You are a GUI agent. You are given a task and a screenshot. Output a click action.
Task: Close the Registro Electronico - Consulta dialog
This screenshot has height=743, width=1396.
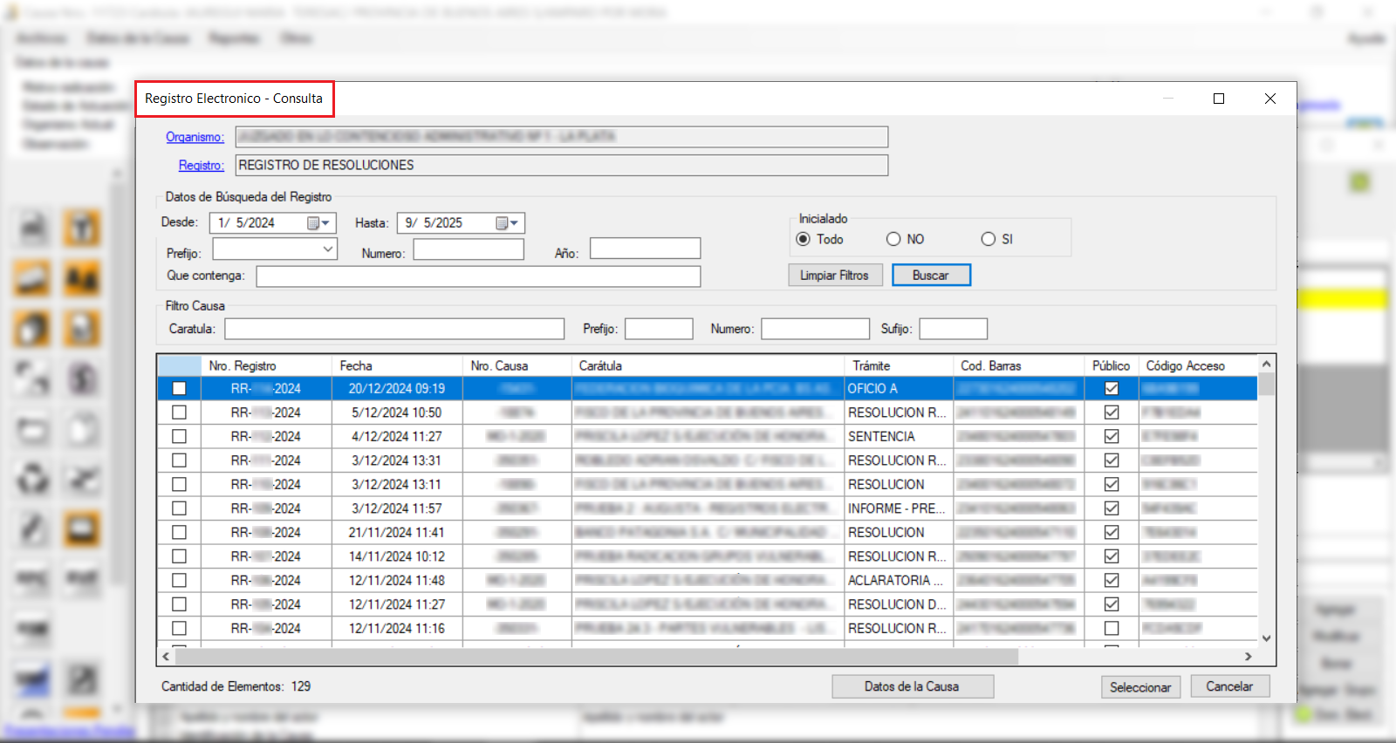tap(1270, 99)
